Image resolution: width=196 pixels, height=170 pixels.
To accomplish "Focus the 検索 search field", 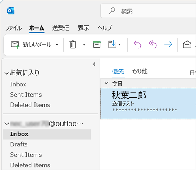I will (x=148, y=11).
